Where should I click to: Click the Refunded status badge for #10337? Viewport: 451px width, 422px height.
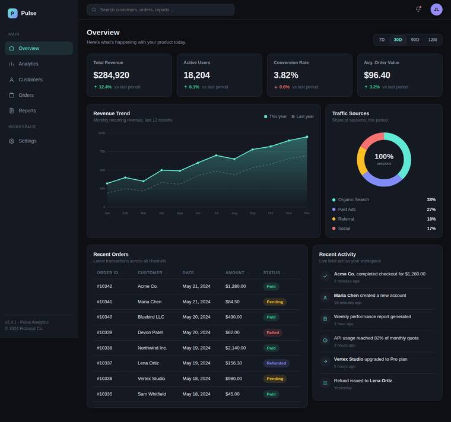pos(276,363)
